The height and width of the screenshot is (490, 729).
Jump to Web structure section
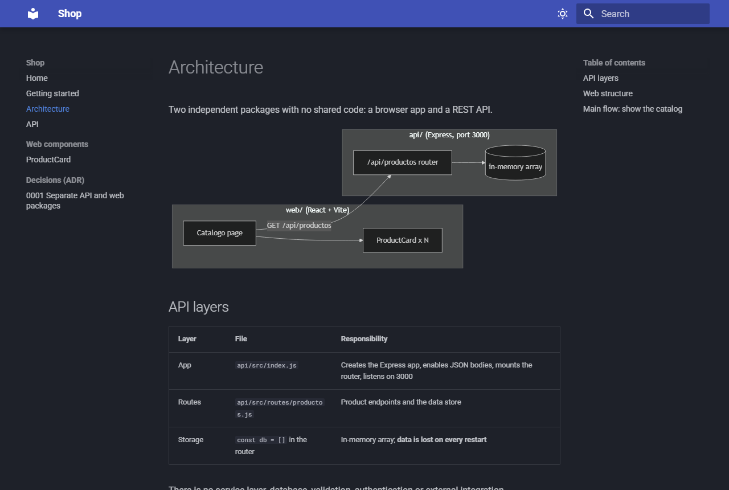point(608,93)
